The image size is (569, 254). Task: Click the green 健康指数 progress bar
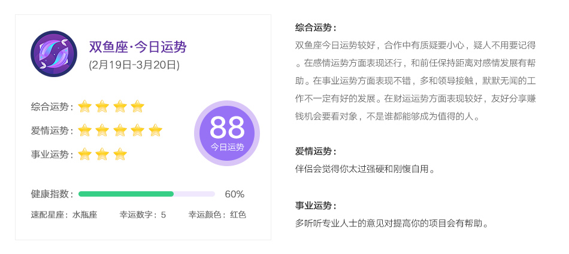coord(147,194)
